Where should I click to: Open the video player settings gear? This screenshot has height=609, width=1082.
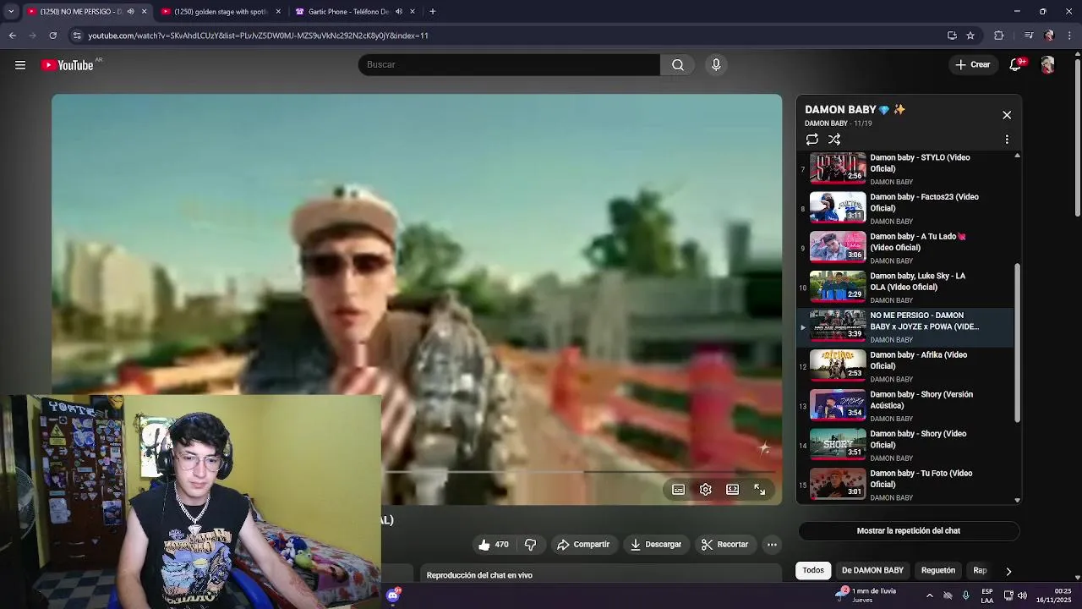pos(705,490)
